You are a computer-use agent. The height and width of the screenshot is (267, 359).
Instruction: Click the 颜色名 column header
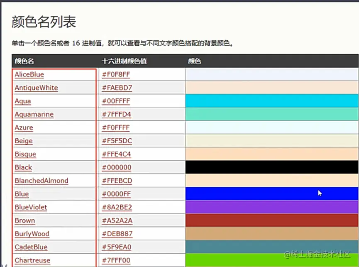[x=24, y=61]
